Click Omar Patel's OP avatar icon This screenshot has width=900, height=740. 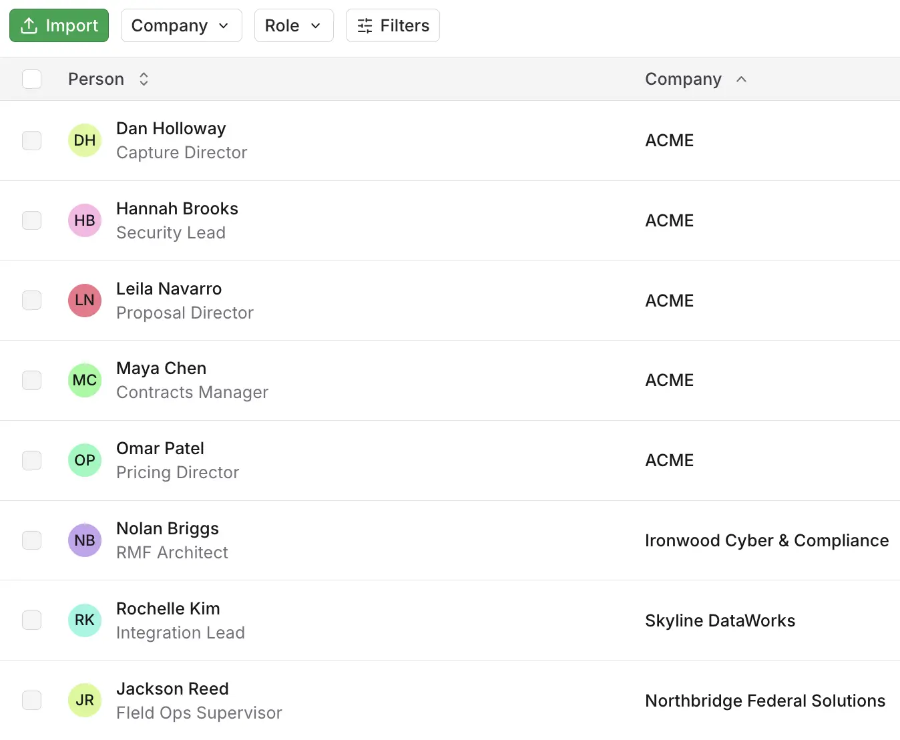coord(84,460)
